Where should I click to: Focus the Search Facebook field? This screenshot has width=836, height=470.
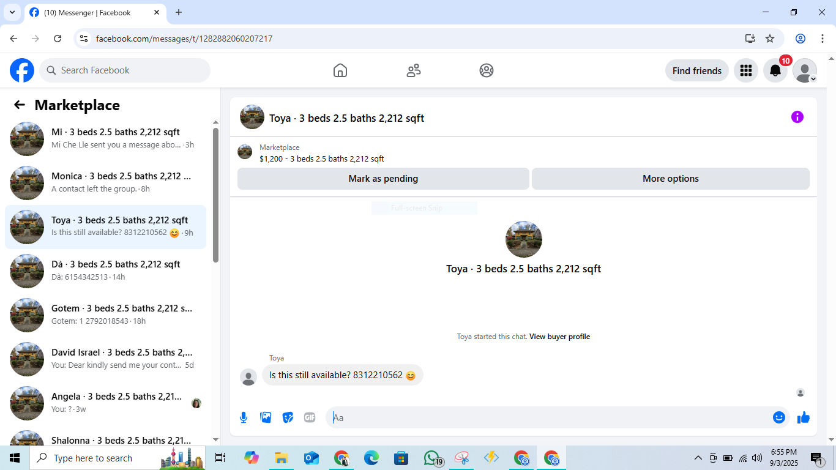[125, 70]
